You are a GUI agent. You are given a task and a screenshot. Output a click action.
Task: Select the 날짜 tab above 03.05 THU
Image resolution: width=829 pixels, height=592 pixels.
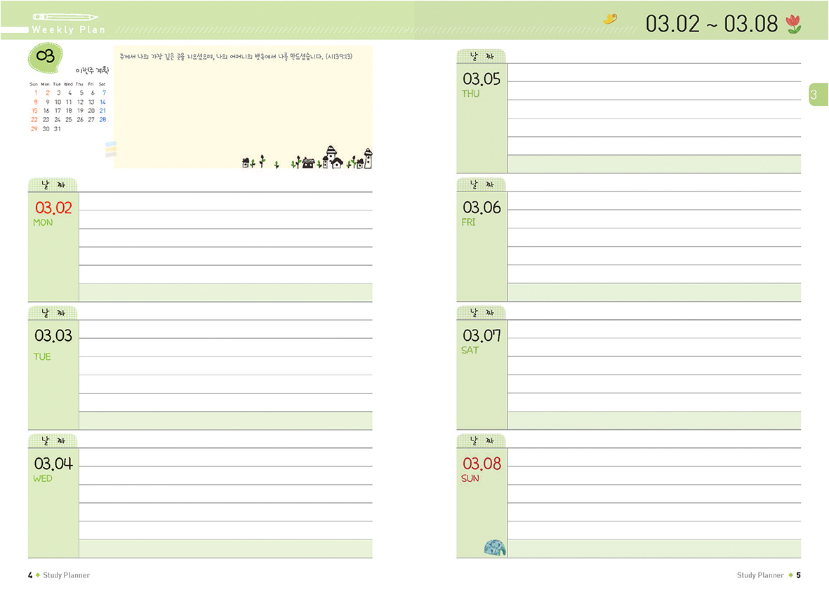[x=481, y=57]
